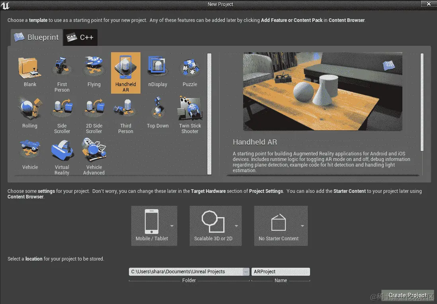This screenshot has width=437, height=304.
Task: Click the Handheld AR preview image
Action: pyautogui.click(x=322, y=92)
